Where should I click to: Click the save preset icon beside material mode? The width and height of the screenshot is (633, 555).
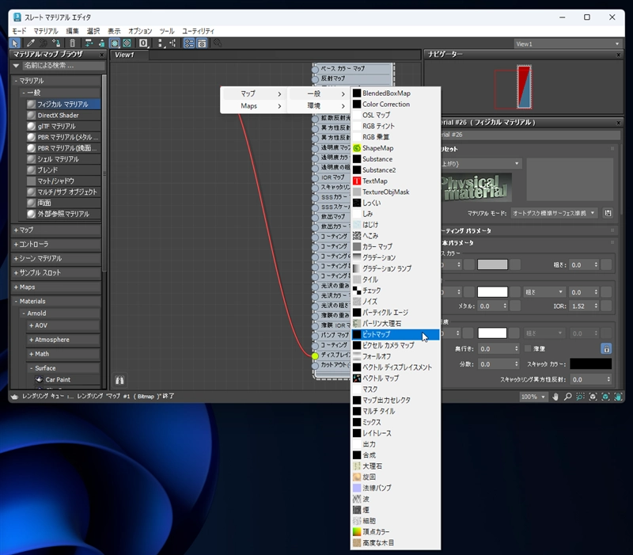608,213
